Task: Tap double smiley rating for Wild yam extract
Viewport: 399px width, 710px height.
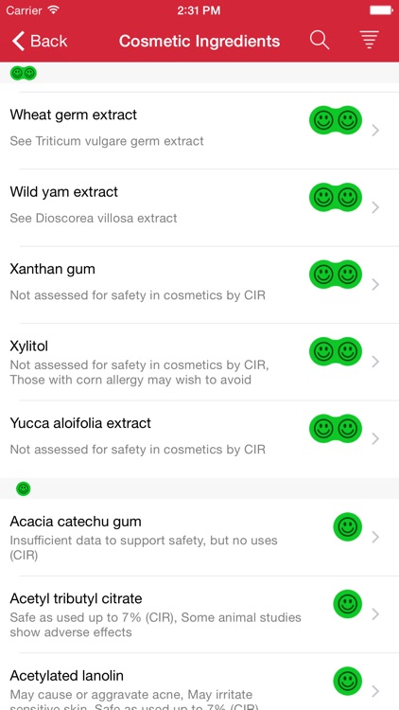Action: tap(336, 198)
